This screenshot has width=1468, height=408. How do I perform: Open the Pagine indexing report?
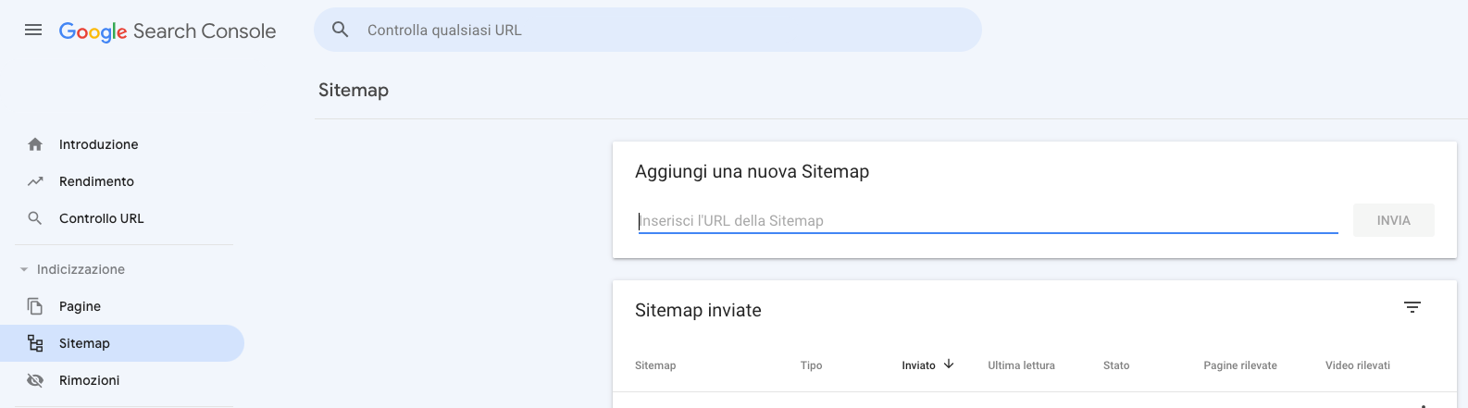click(x=80, y=306)
